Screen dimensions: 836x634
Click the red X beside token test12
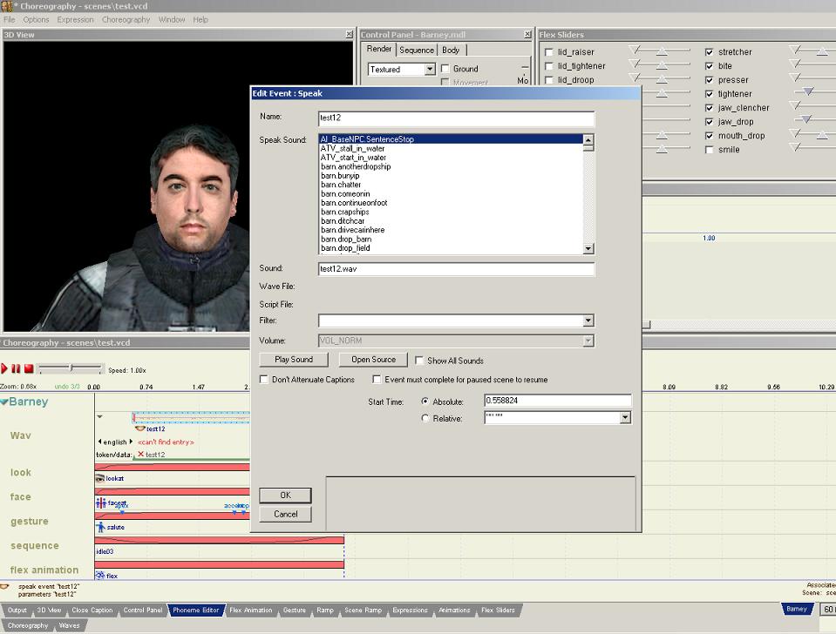click(x=140, y=455)
